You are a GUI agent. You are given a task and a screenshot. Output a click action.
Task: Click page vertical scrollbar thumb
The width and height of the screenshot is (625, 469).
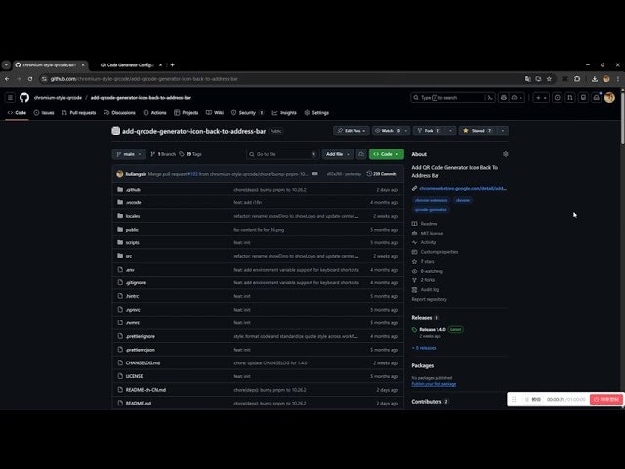click(x=622, y=118)
